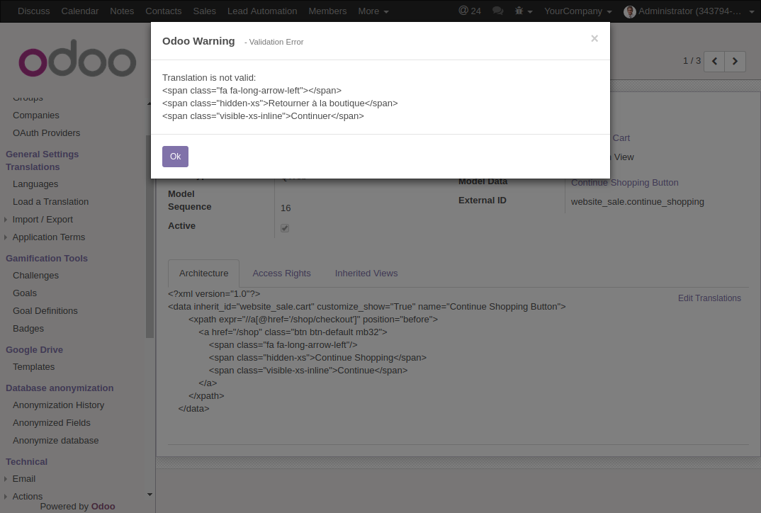The height and width of the screenshot is (513, 761).
Task: Click the Active checkbox
Action: click(285, 227)
